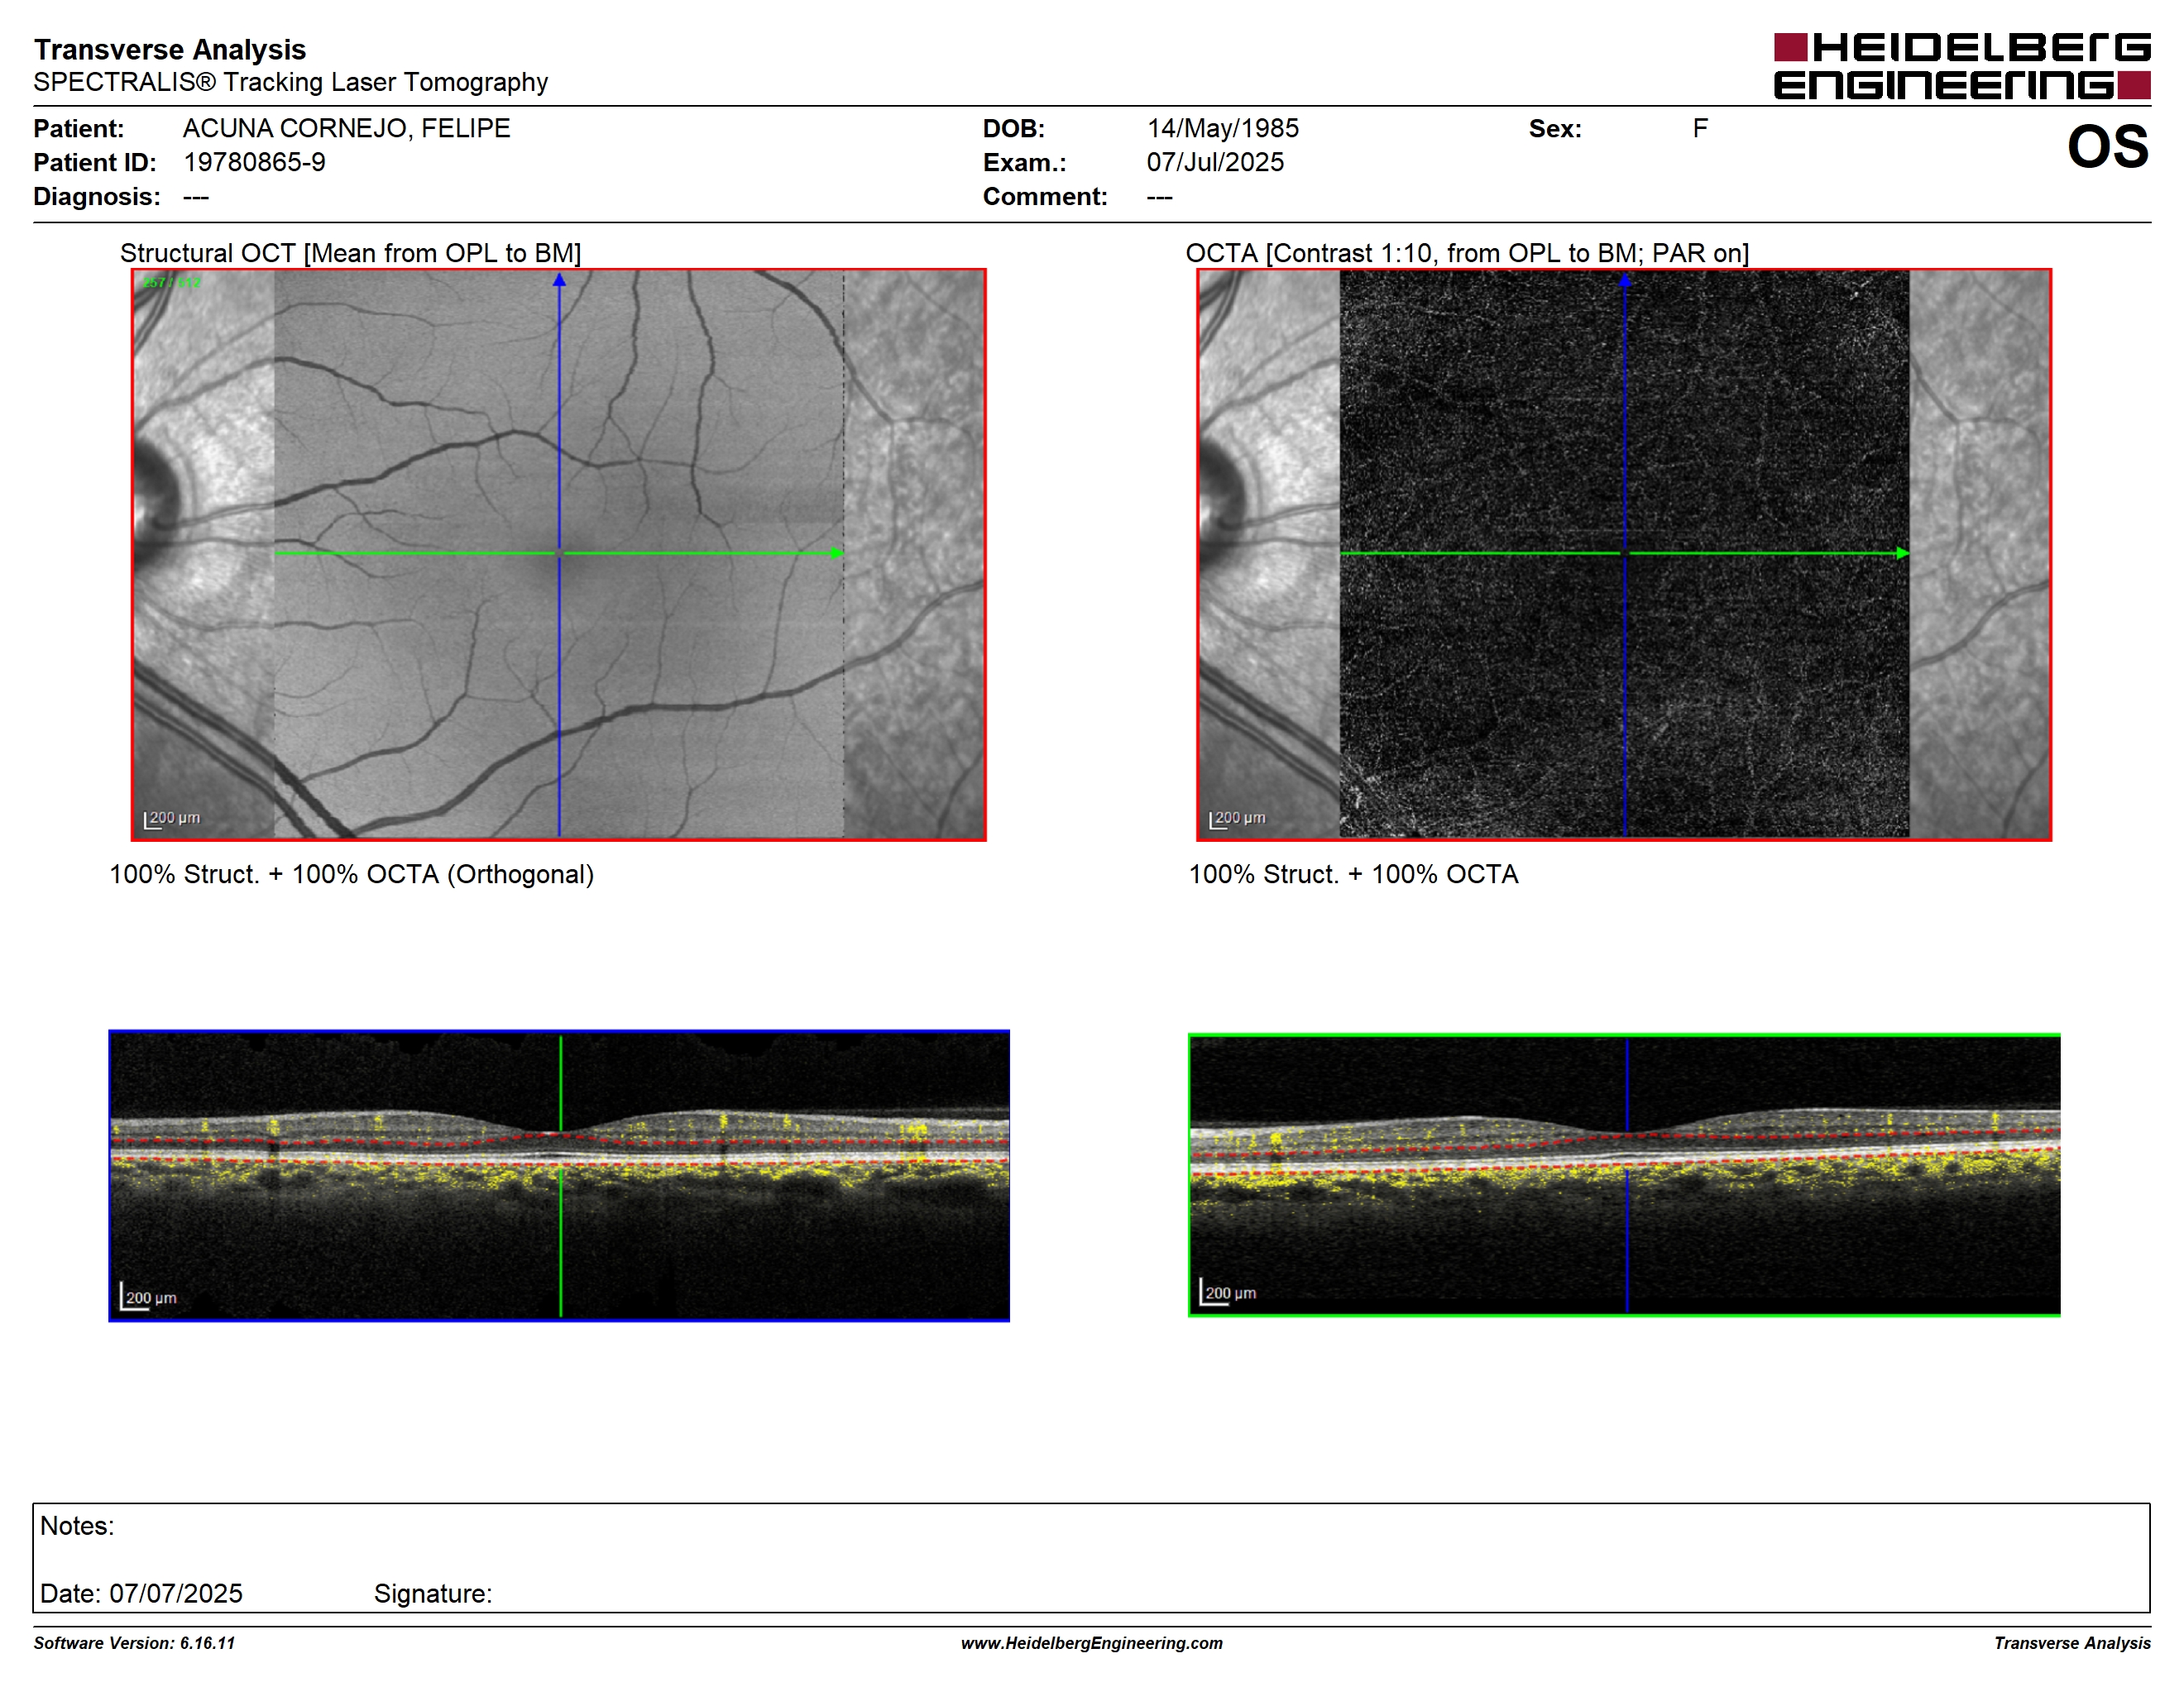The width and height of the screenshot is (2184, 1687).
Task: Click the 'Patient ID:' field label
Action: 95,162
